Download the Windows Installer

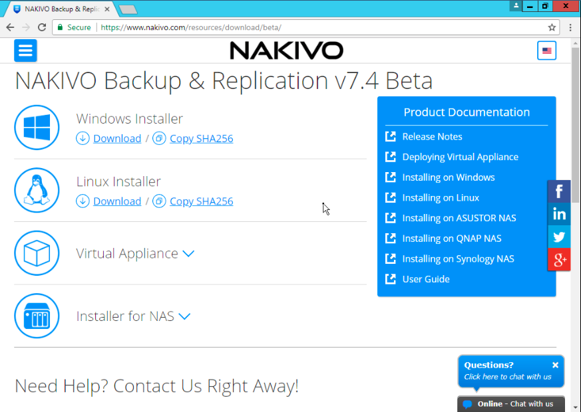[116, 139]
